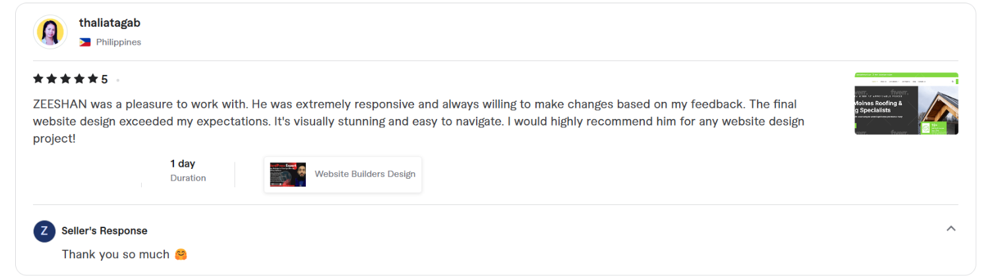
Task: Click the first rating star
Action: tap(38, 79)
